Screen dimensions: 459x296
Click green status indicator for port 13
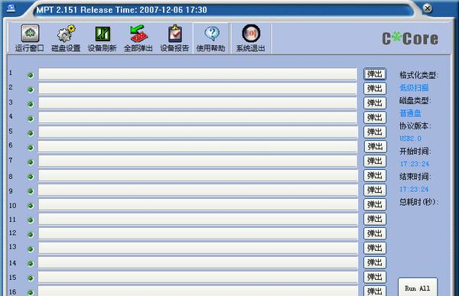coord(31,249)
